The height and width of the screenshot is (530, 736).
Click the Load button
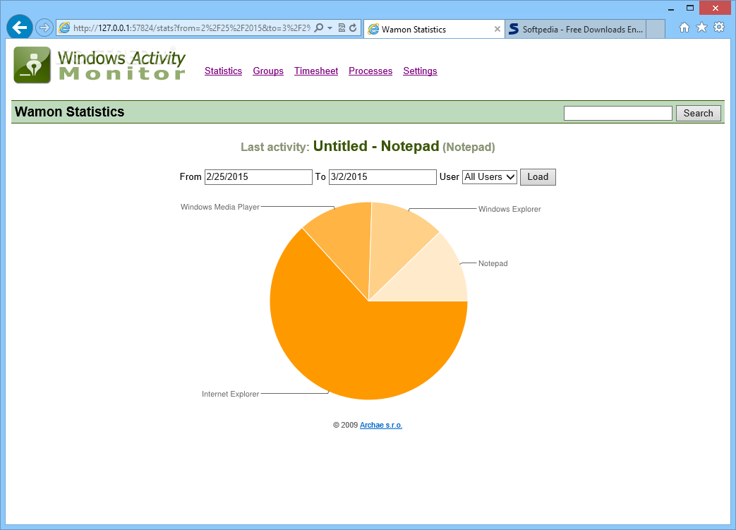(538, 177)
